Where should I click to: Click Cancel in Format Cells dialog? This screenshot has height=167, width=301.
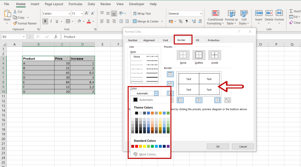243,146
